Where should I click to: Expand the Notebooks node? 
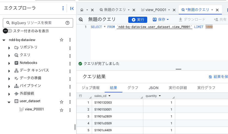pyautogui.click(x=9, y=63)
